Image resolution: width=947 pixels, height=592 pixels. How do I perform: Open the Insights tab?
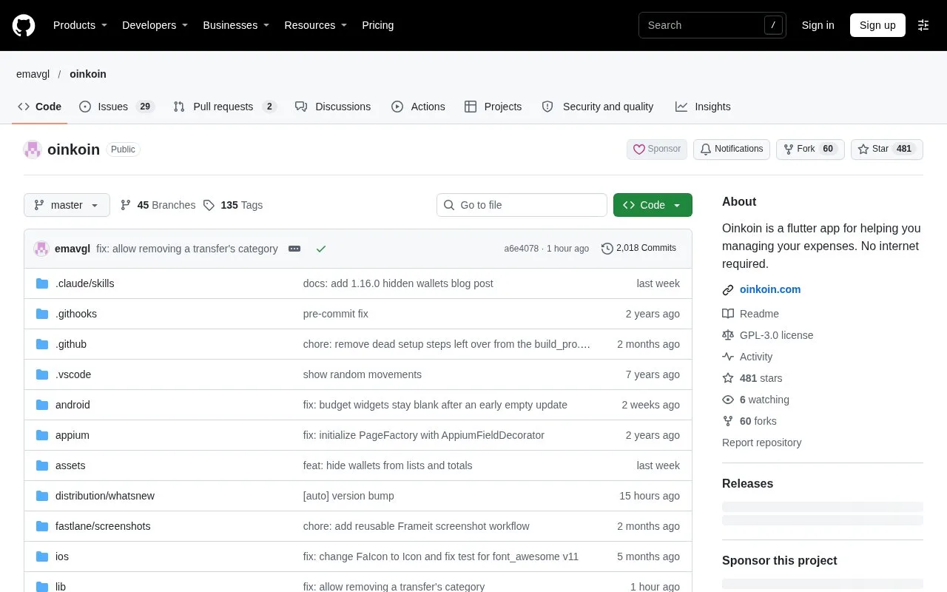pyautogui.click(x=703, y=107)
